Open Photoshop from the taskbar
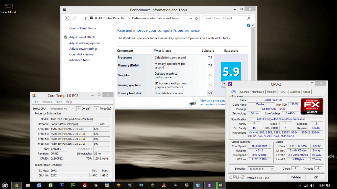This screenshot has width=337, height=189. tap(62, 185)
